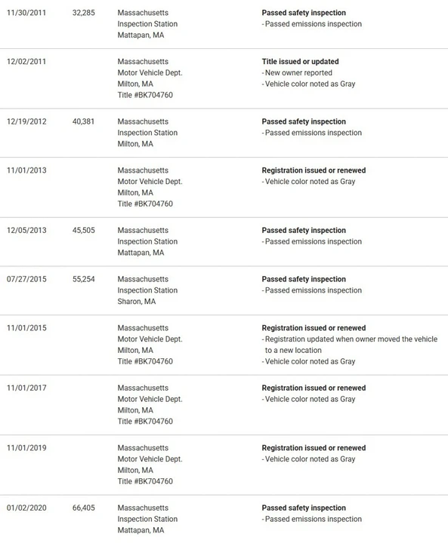
Task: Select 'Title issued or updated' heading
Action: (300, 62)
